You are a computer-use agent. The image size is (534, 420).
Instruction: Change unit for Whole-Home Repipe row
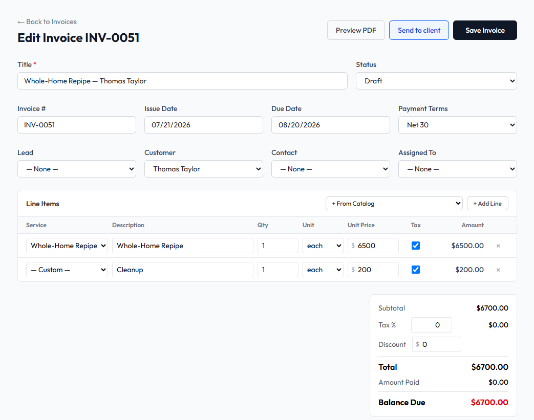(323, 246)
